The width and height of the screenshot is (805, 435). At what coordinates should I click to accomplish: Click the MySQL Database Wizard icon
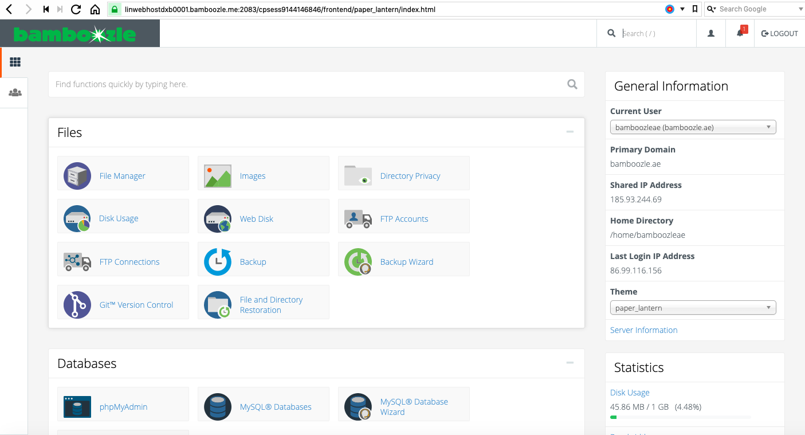click(358, 407)
